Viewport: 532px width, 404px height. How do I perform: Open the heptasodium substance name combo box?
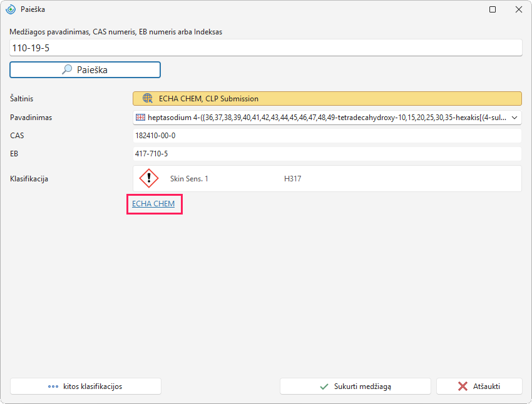click(327, 118)
